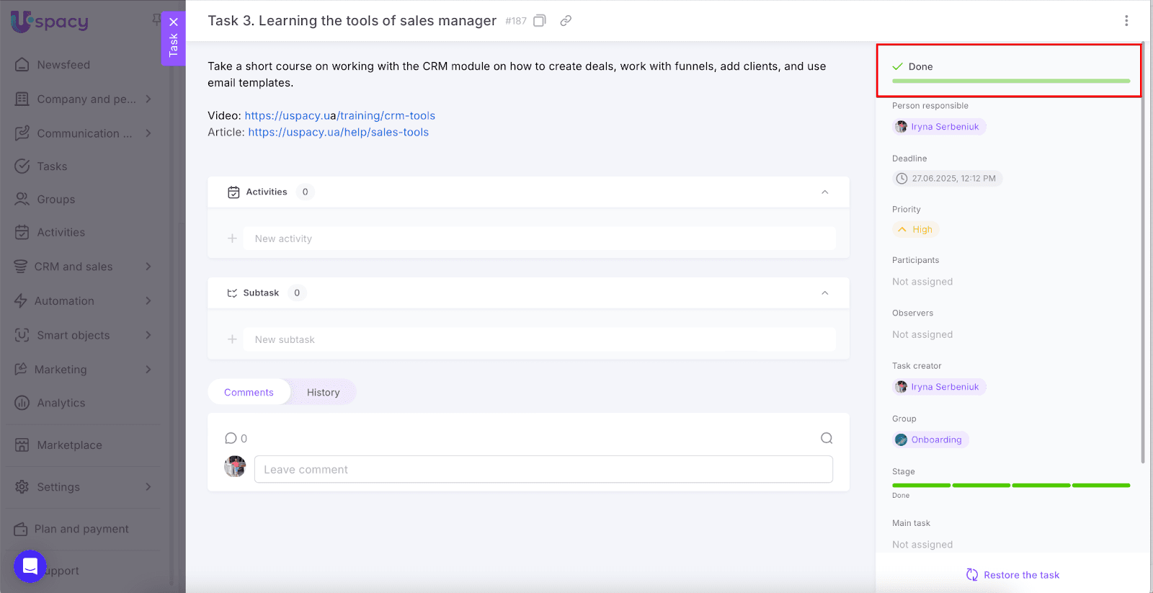Image resolution: width=1153 pixels, height=593 pixels.
Task: Open the three-dot task options menu
Action: click(x=1126, y=21)
